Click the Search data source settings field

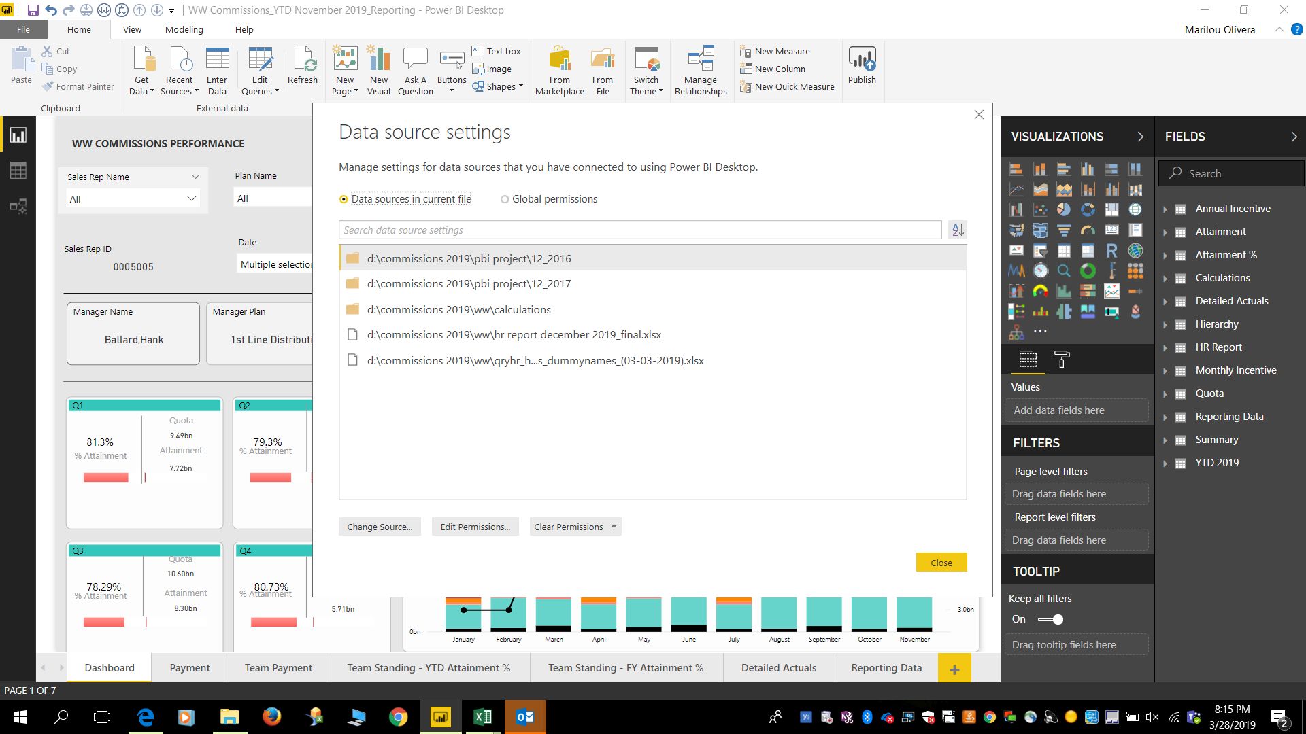point(640,230)
